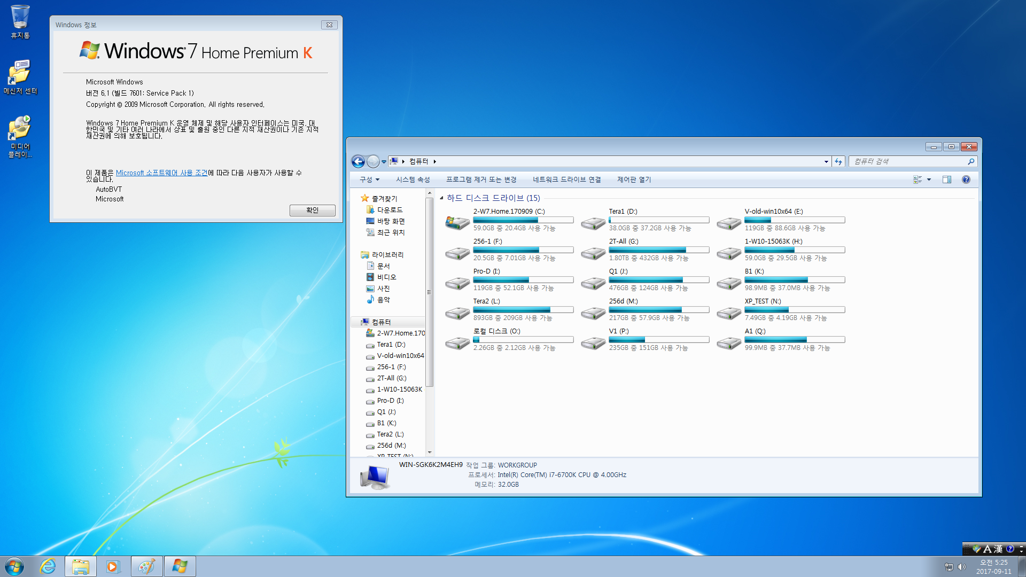The height and width of the screenshot is (577, 1026).
Task: Open Internet Explorer from the taskbar
Action: pyautogui.click(x=48, y=566)
